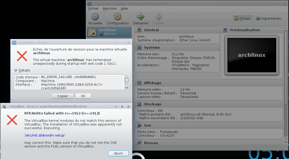Click the Général section monitor icon

(139, 30)
